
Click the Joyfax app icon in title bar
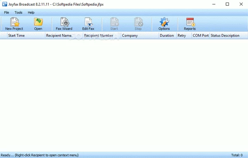[x=5, y=4]
